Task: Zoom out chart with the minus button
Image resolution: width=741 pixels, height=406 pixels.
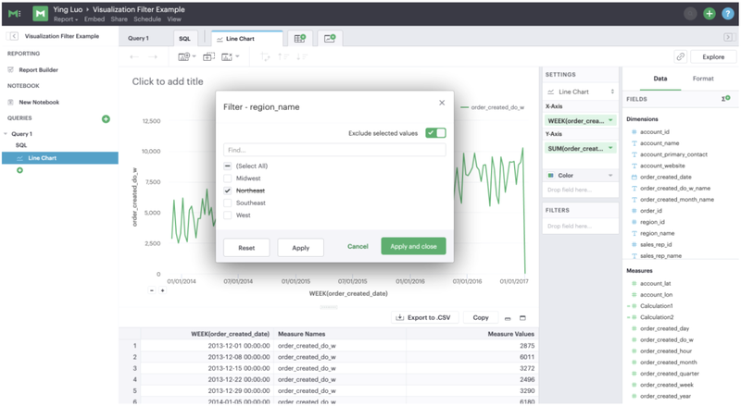Action: pyautogui.click(x=152, y=290)
